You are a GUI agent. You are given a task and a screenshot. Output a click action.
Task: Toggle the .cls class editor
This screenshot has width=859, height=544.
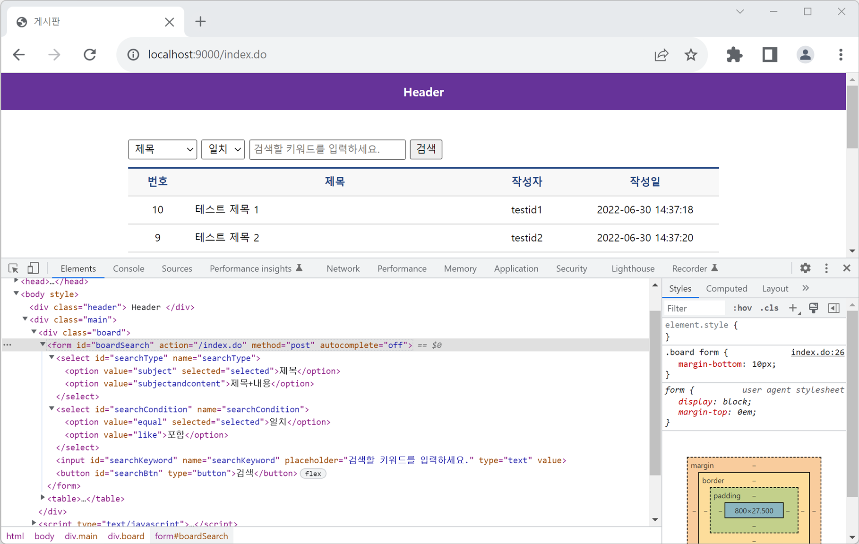769,308
